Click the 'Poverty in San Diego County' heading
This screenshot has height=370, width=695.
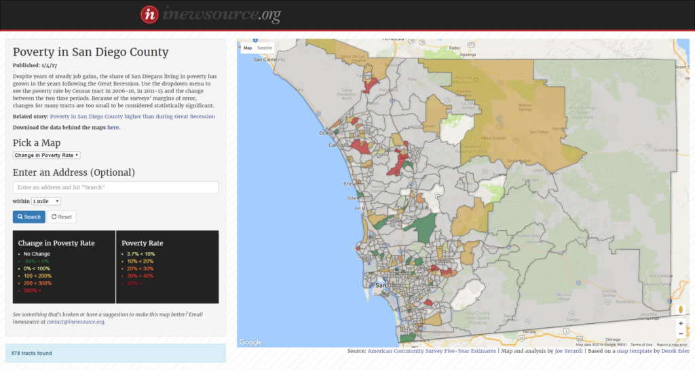[x=90, y=52]
